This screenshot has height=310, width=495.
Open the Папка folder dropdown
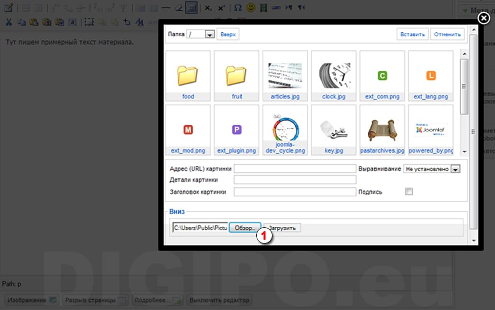tap(210, 35)
